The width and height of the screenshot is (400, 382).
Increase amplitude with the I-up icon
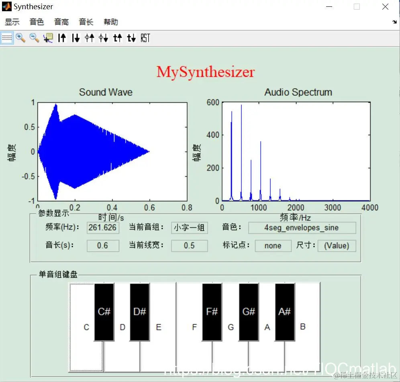coord(62,38)
